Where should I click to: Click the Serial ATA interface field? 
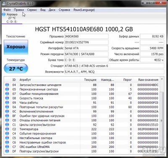coord(86,48)
